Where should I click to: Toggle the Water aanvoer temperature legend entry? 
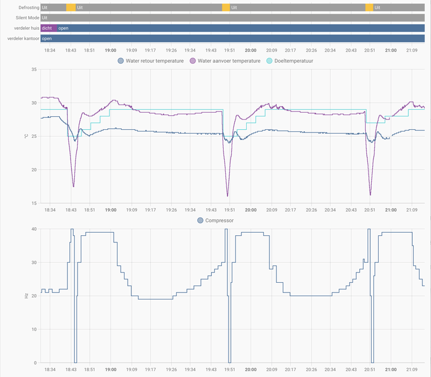click(225, 61)
